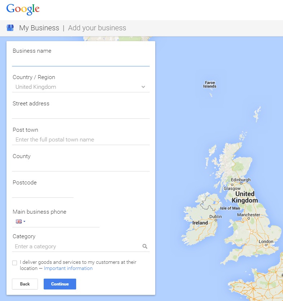Tick the deliver goods and services checkbox
Viewport: 283px width, 301px height.
click(14, 263)
